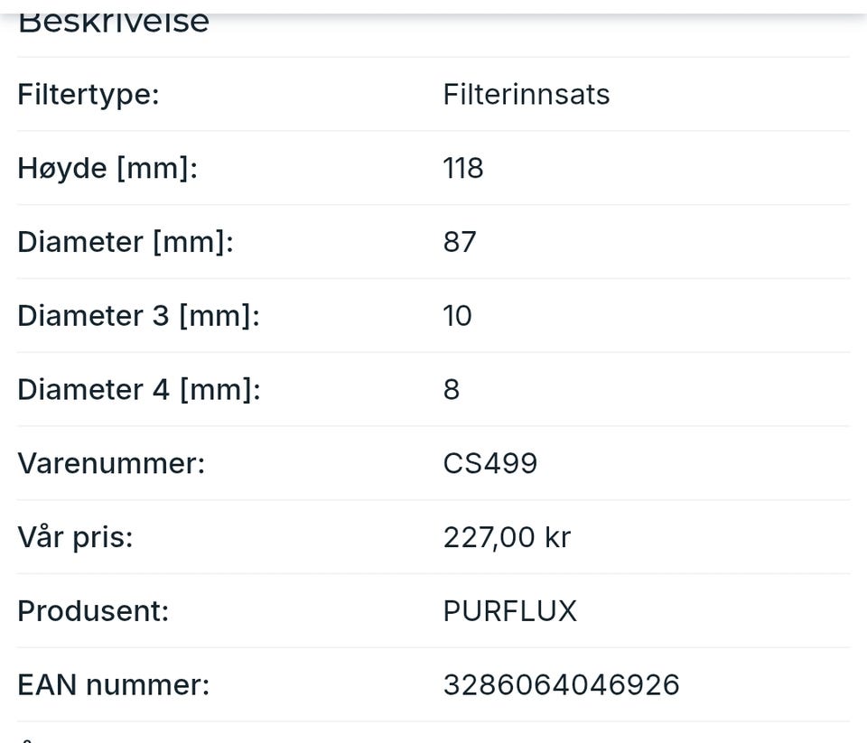Select the diameter value 87

coord(460,242)
